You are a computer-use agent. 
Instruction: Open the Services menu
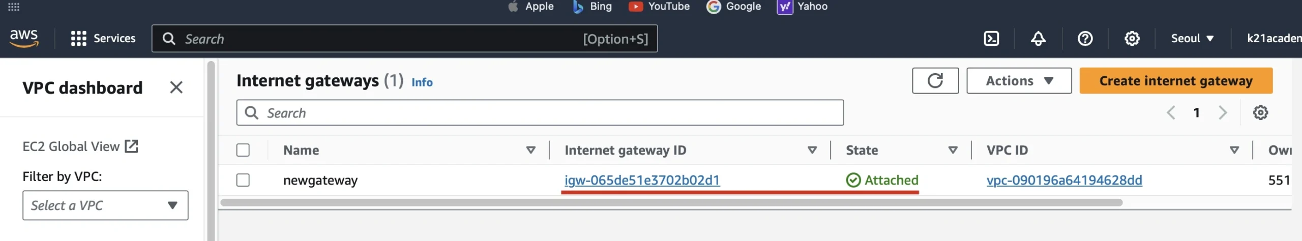click(103, 39)
